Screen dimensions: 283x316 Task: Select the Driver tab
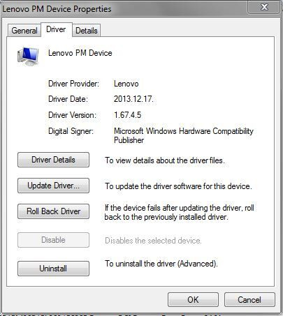coord(56,29)
